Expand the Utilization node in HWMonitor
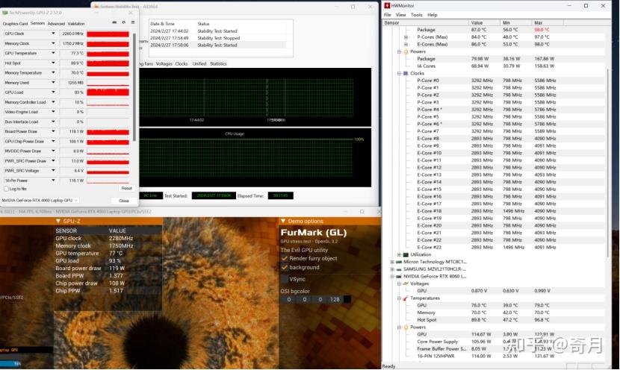Viewport: 620px width, 370px height. point(399,254)
